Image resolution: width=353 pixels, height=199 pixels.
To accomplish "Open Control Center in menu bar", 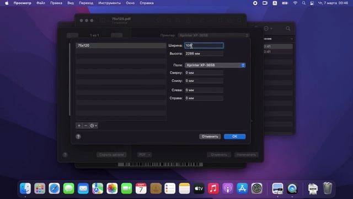I will pyautogui.click(x=312, y=3).
